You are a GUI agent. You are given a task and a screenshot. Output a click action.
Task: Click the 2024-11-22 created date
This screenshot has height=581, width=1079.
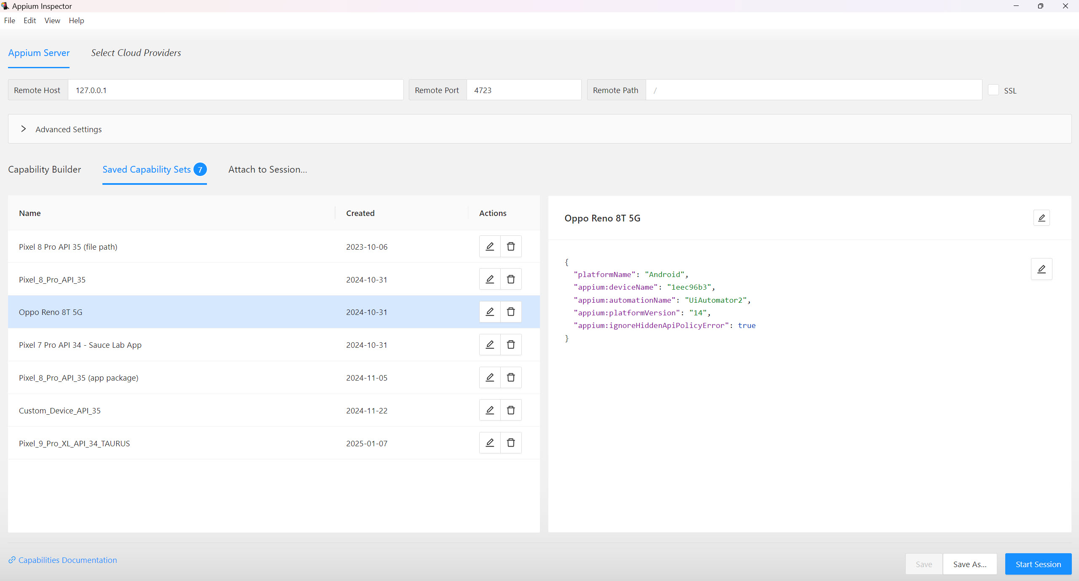367,410
